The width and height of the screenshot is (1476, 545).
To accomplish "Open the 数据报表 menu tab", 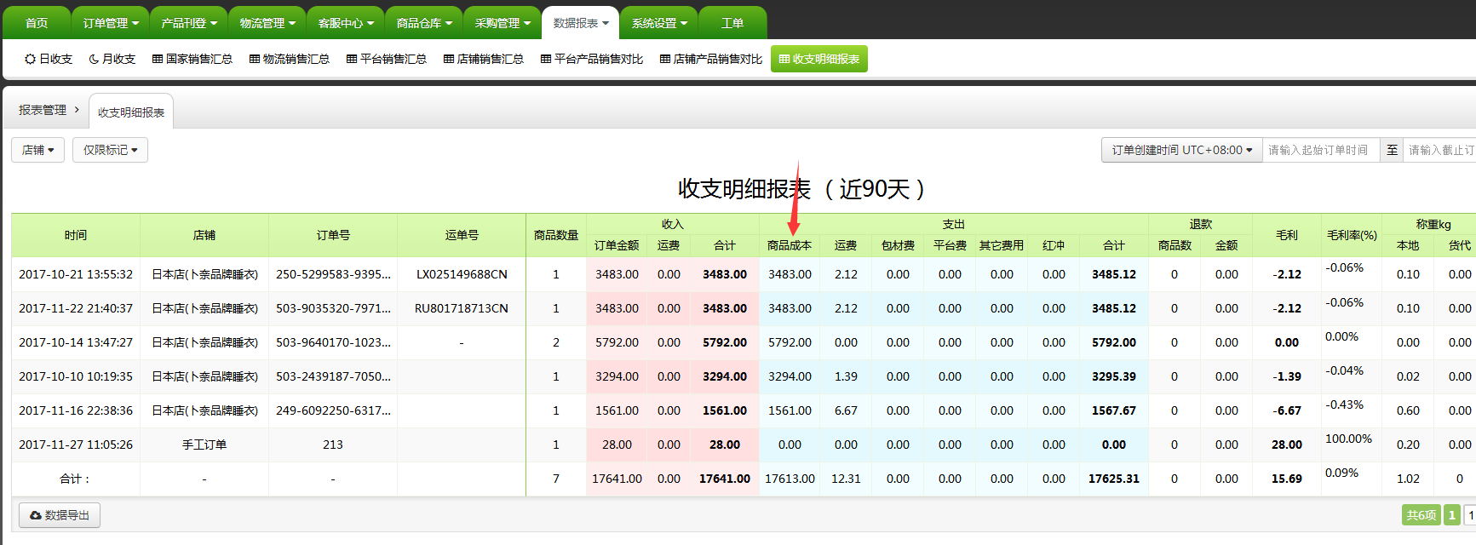I will tap(581, 23).
